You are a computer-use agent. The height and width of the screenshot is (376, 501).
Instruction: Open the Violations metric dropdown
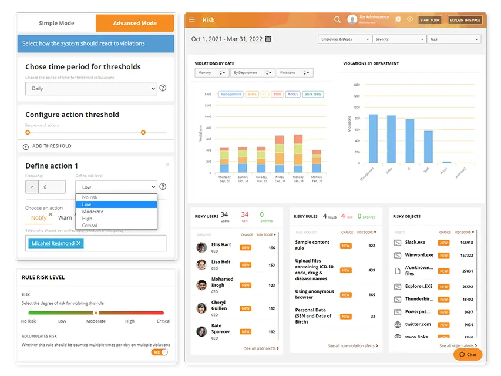[295, 73]
